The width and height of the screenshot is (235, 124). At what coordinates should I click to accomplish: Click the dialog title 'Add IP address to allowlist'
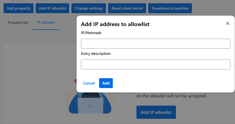tap(115, 24)
